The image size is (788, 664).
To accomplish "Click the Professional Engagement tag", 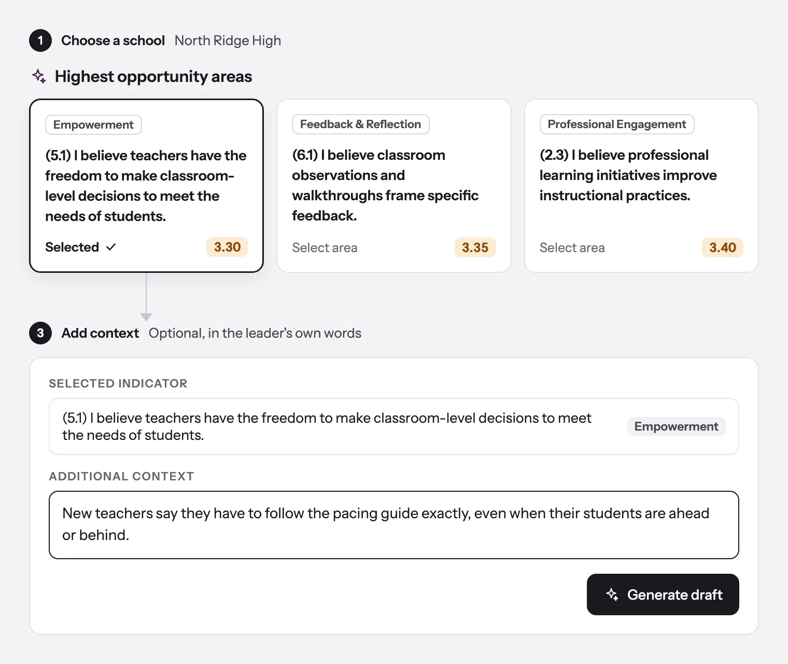I will tap(616, 124).
